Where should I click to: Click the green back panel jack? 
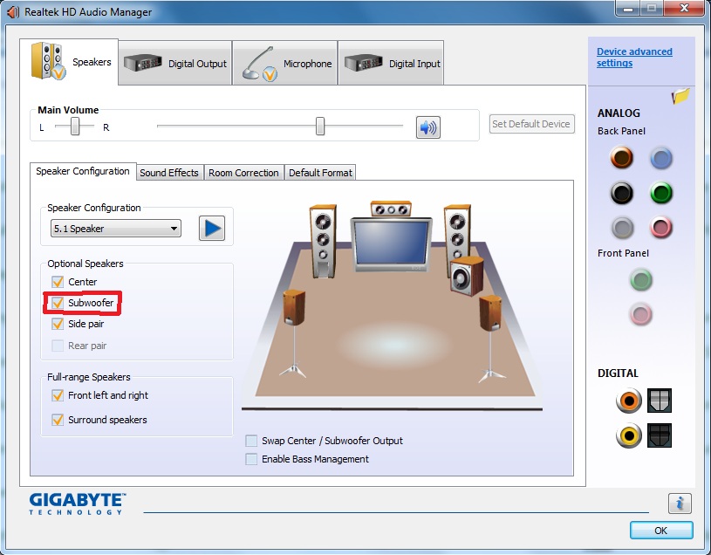click(x=661, y=193)
